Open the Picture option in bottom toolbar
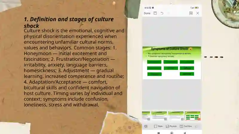Image resolution: width=239 pixels, height=134 pixels. point(171,126)
